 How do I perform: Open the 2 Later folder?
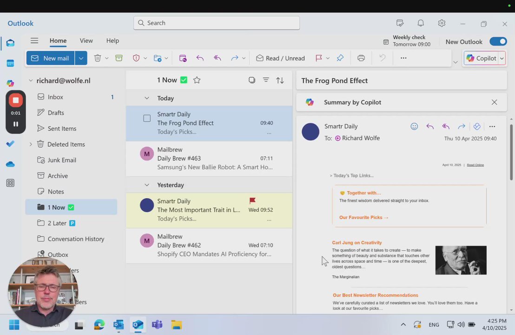[71, 223]
